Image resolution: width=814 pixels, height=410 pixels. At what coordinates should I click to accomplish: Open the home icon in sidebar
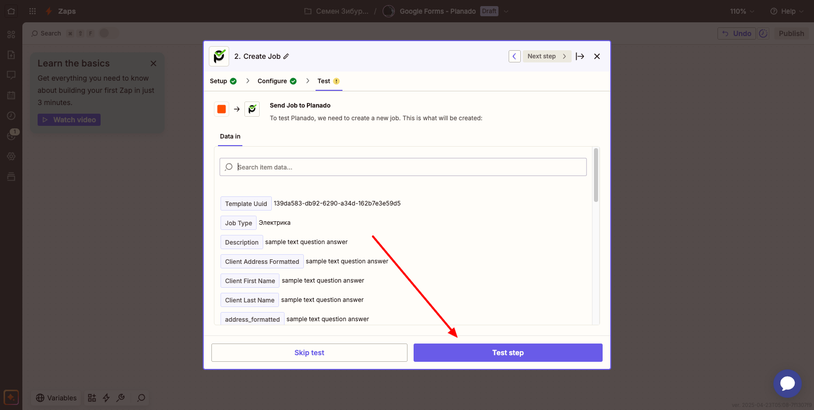click(x=11, y=11)
